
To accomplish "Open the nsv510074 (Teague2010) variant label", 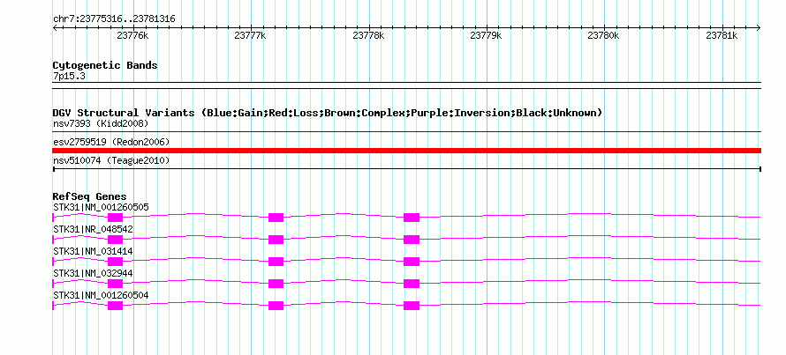I will point(111,160).
